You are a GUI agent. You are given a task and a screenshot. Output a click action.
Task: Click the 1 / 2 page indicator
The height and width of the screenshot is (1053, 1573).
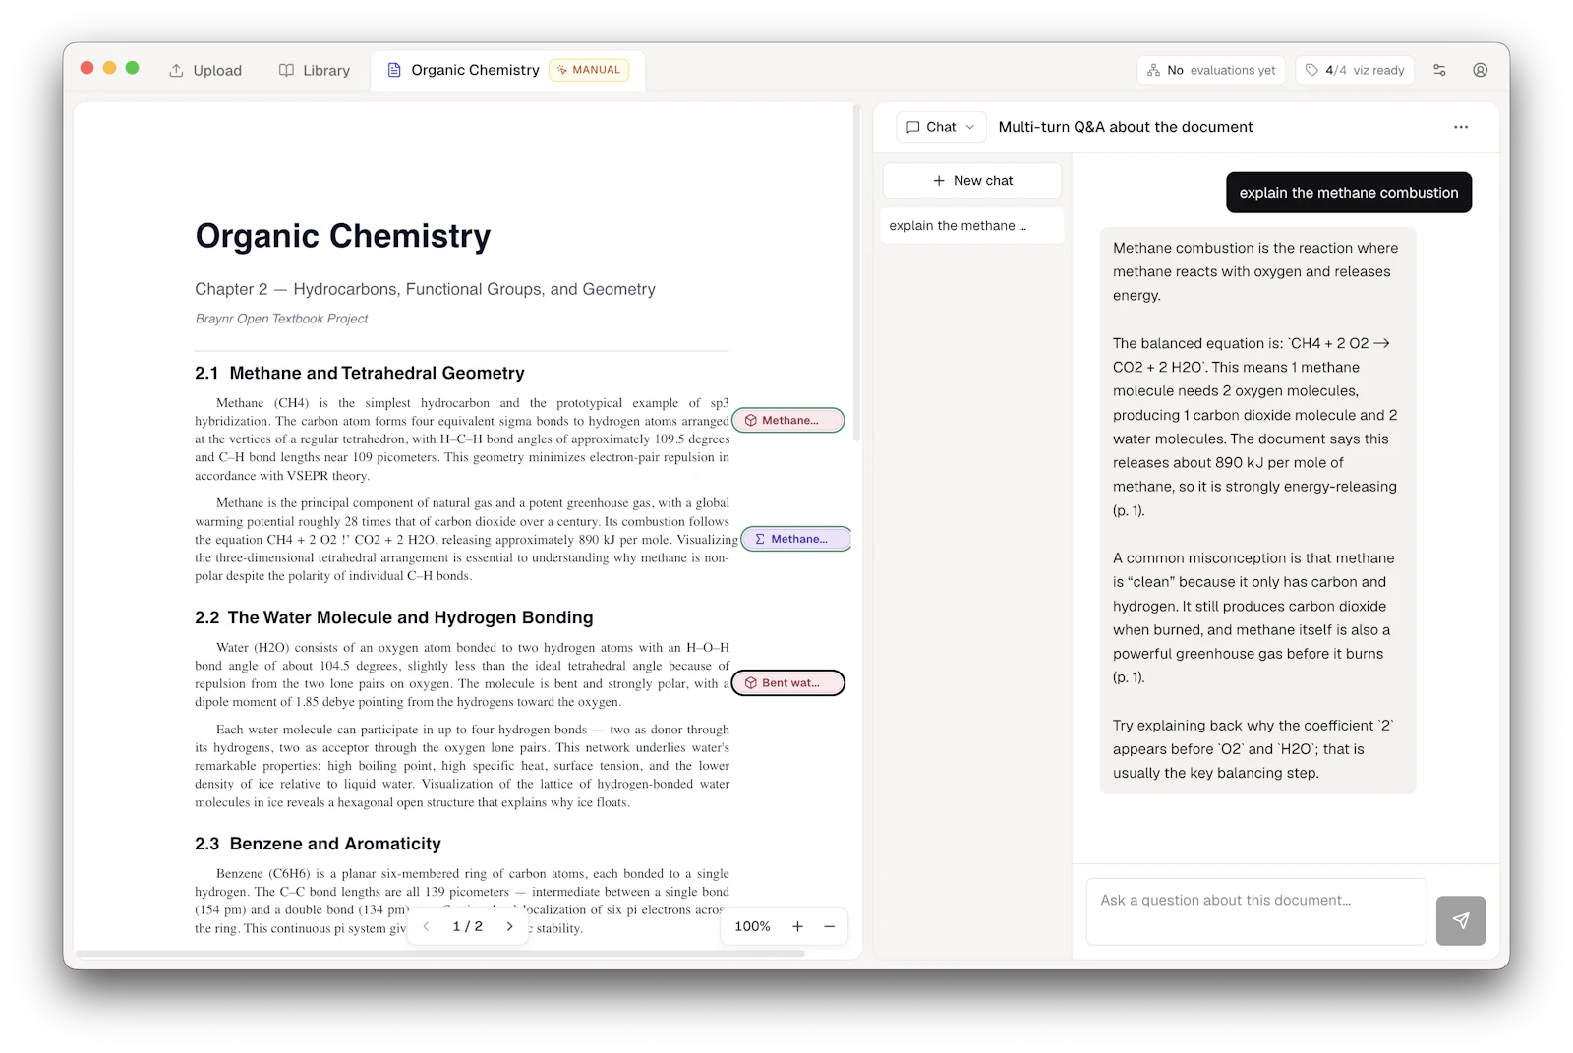467,927
